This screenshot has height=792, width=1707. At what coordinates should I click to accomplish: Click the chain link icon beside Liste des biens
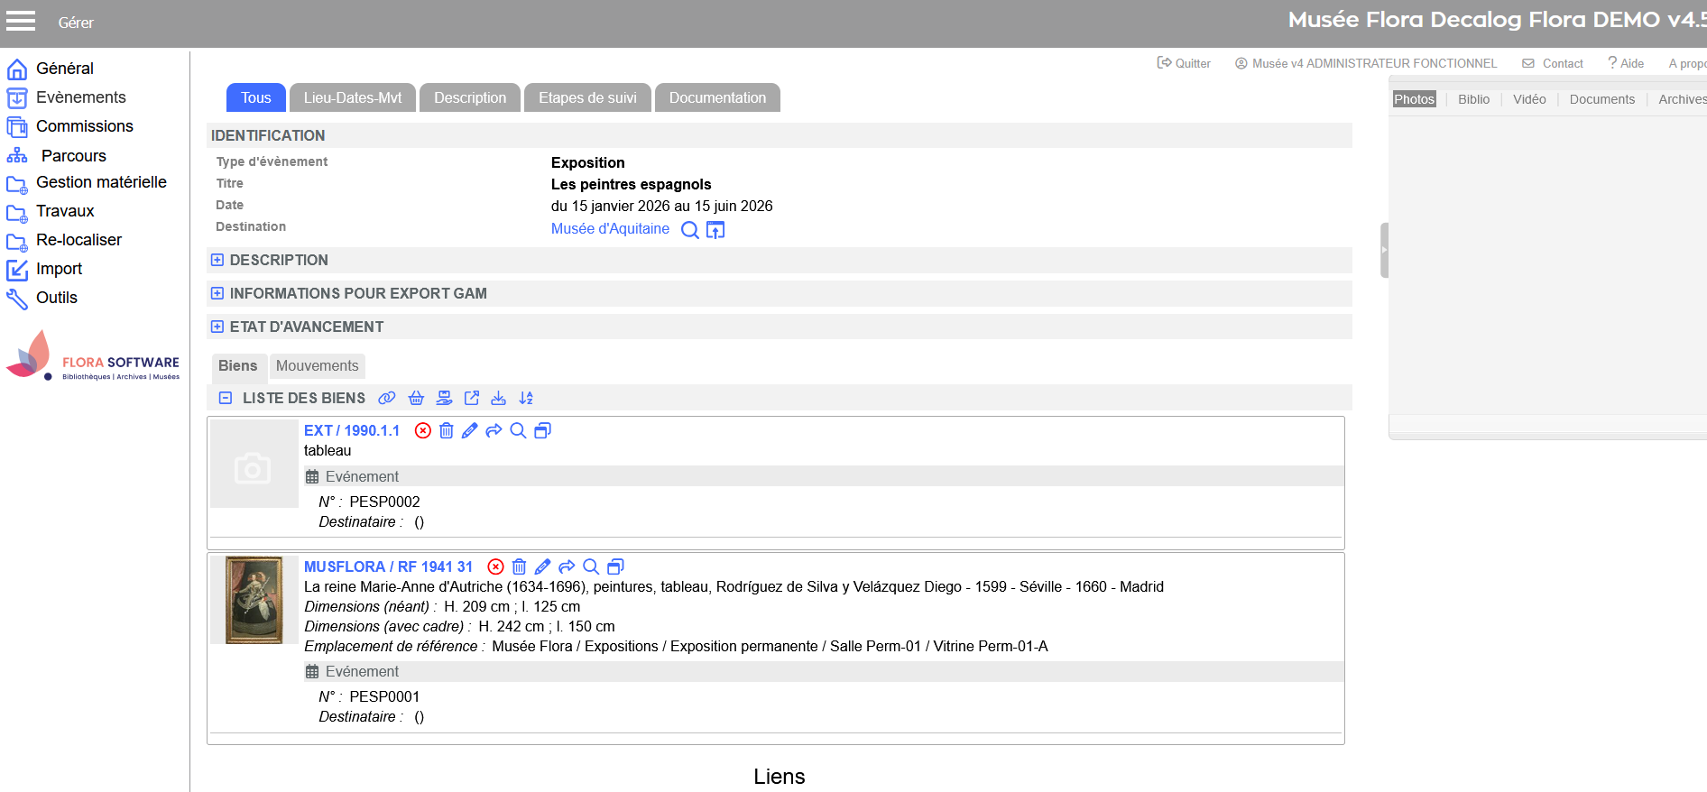pos(387,398)
